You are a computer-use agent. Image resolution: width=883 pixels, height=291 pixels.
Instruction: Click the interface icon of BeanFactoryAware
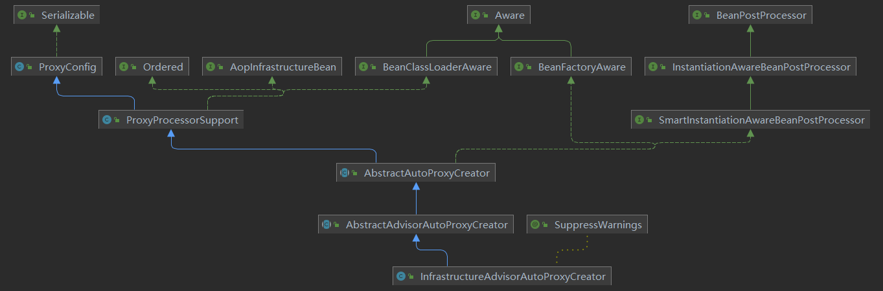tap(519, 67)
